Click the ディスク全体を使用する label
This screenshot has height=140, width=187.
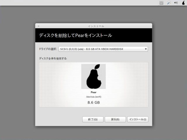pos(53,58)
